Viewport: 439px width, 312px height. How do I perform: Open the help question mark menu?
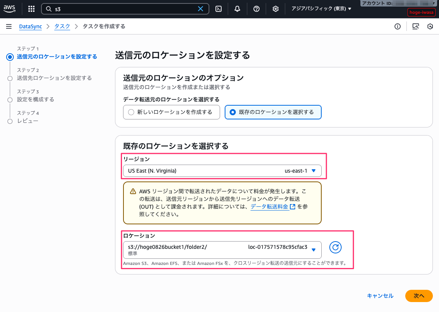[256, 9]
